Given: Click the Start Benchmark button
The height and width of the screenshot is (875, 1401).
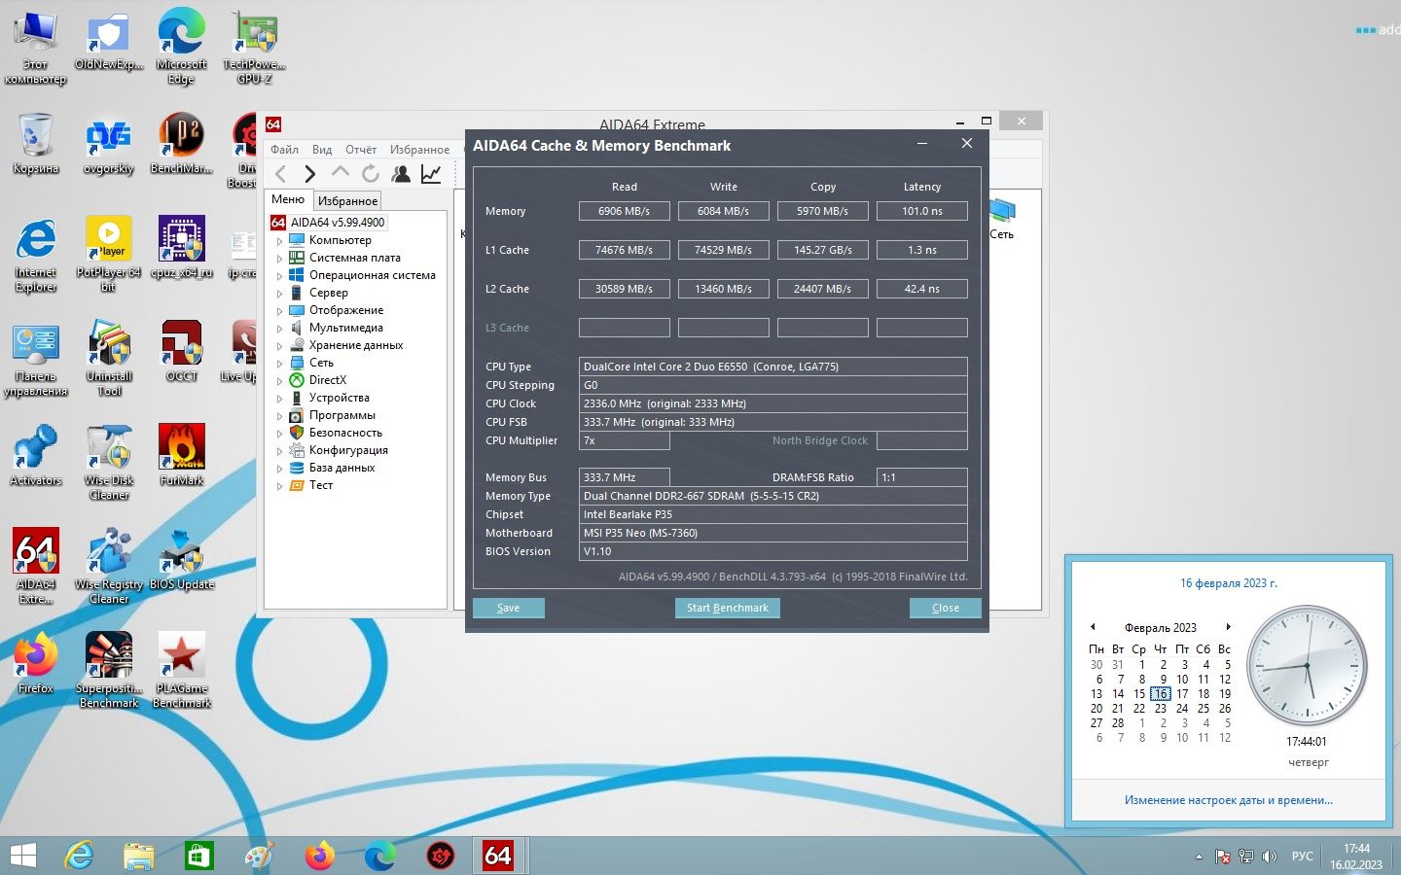Looking at the screenshot, I should click(x=727, y=608).
